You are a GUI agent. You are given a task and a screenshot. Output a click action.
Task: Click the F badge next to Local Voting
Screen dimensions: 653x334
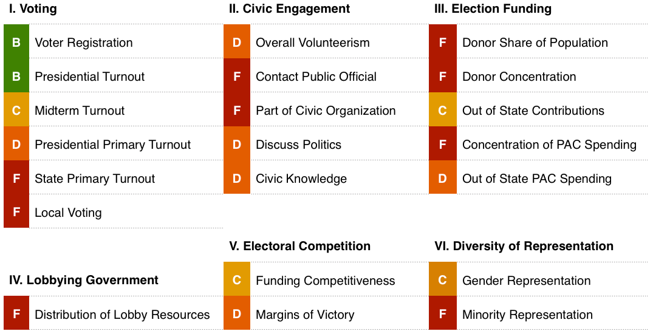pyautogui.click(x=16, y=213)
